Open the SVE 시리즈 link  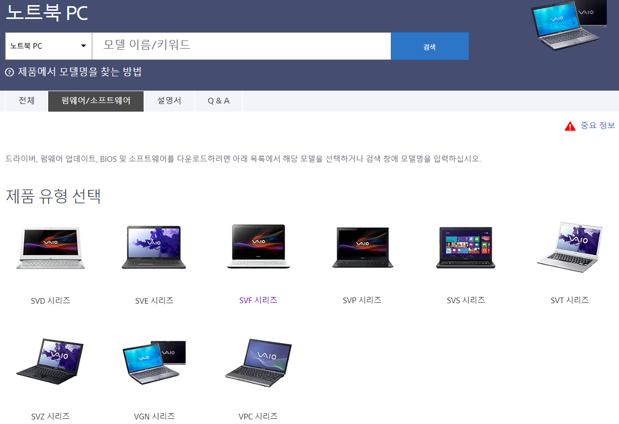tap(154, 301)
